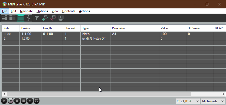Sort by the Value column header
Image resolution: width=226 pixels, height=105 pixels.
pyautogui.click(x=172, y=28)
